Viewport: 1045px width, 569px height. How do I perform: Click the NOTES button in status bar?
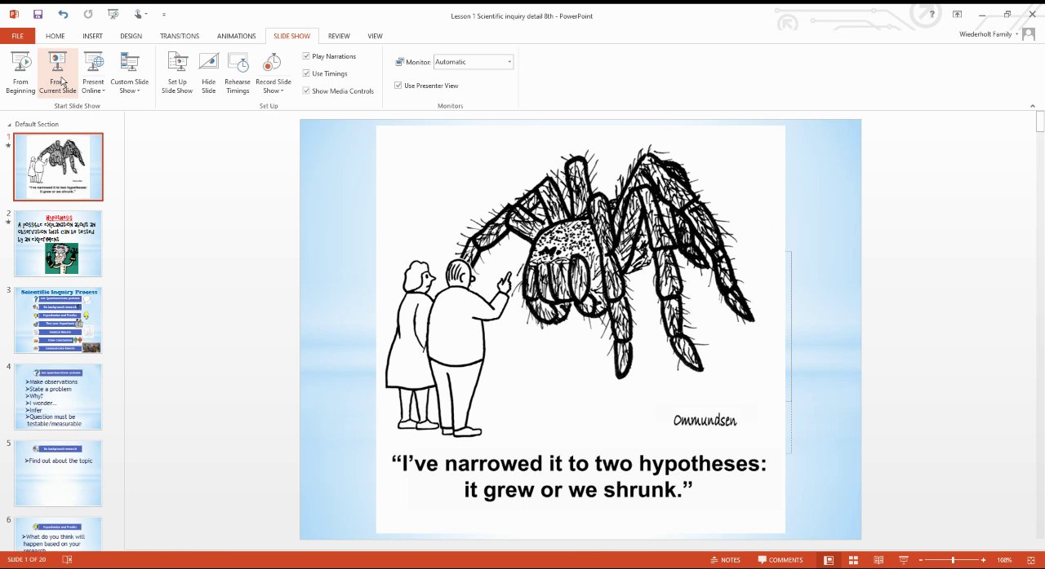[x=726, y=560]
